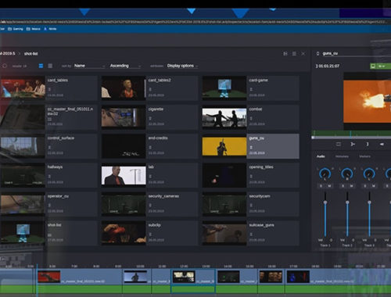Open the Display options dropdown
The width and height of the screenshot is (391, 297).
pos(182,66)
